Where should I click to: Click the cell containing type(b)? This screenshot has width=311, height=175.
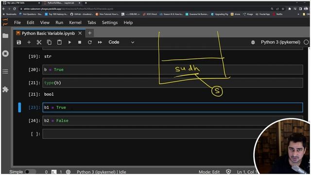pyautogui.click(x=173, y=83)
